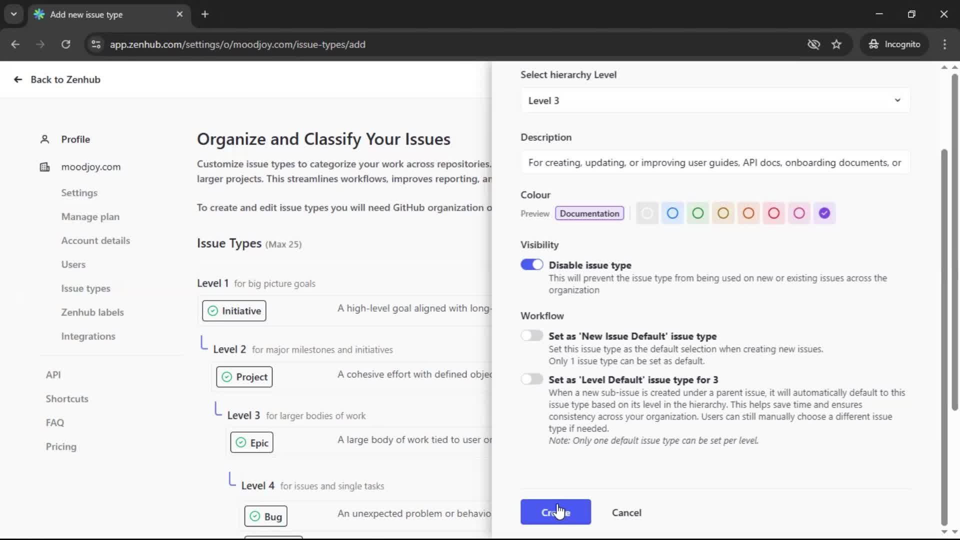Screen dimensions: 960x540
Task: Enable 'Set as Level Default' issue toggle
Action: tap(532, 379)
